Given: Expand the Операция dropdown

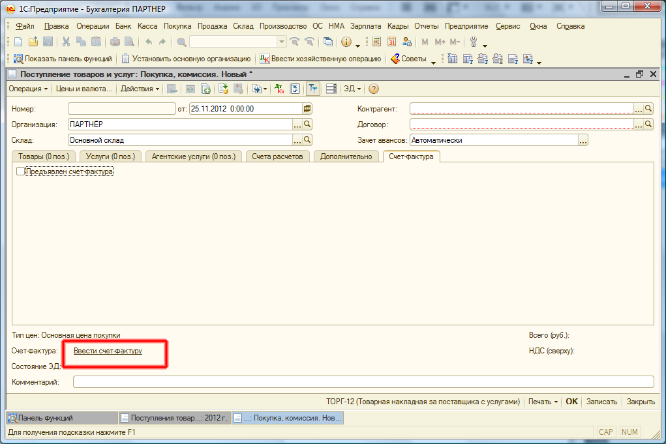Looking at the screenshot, I should 28,89.
